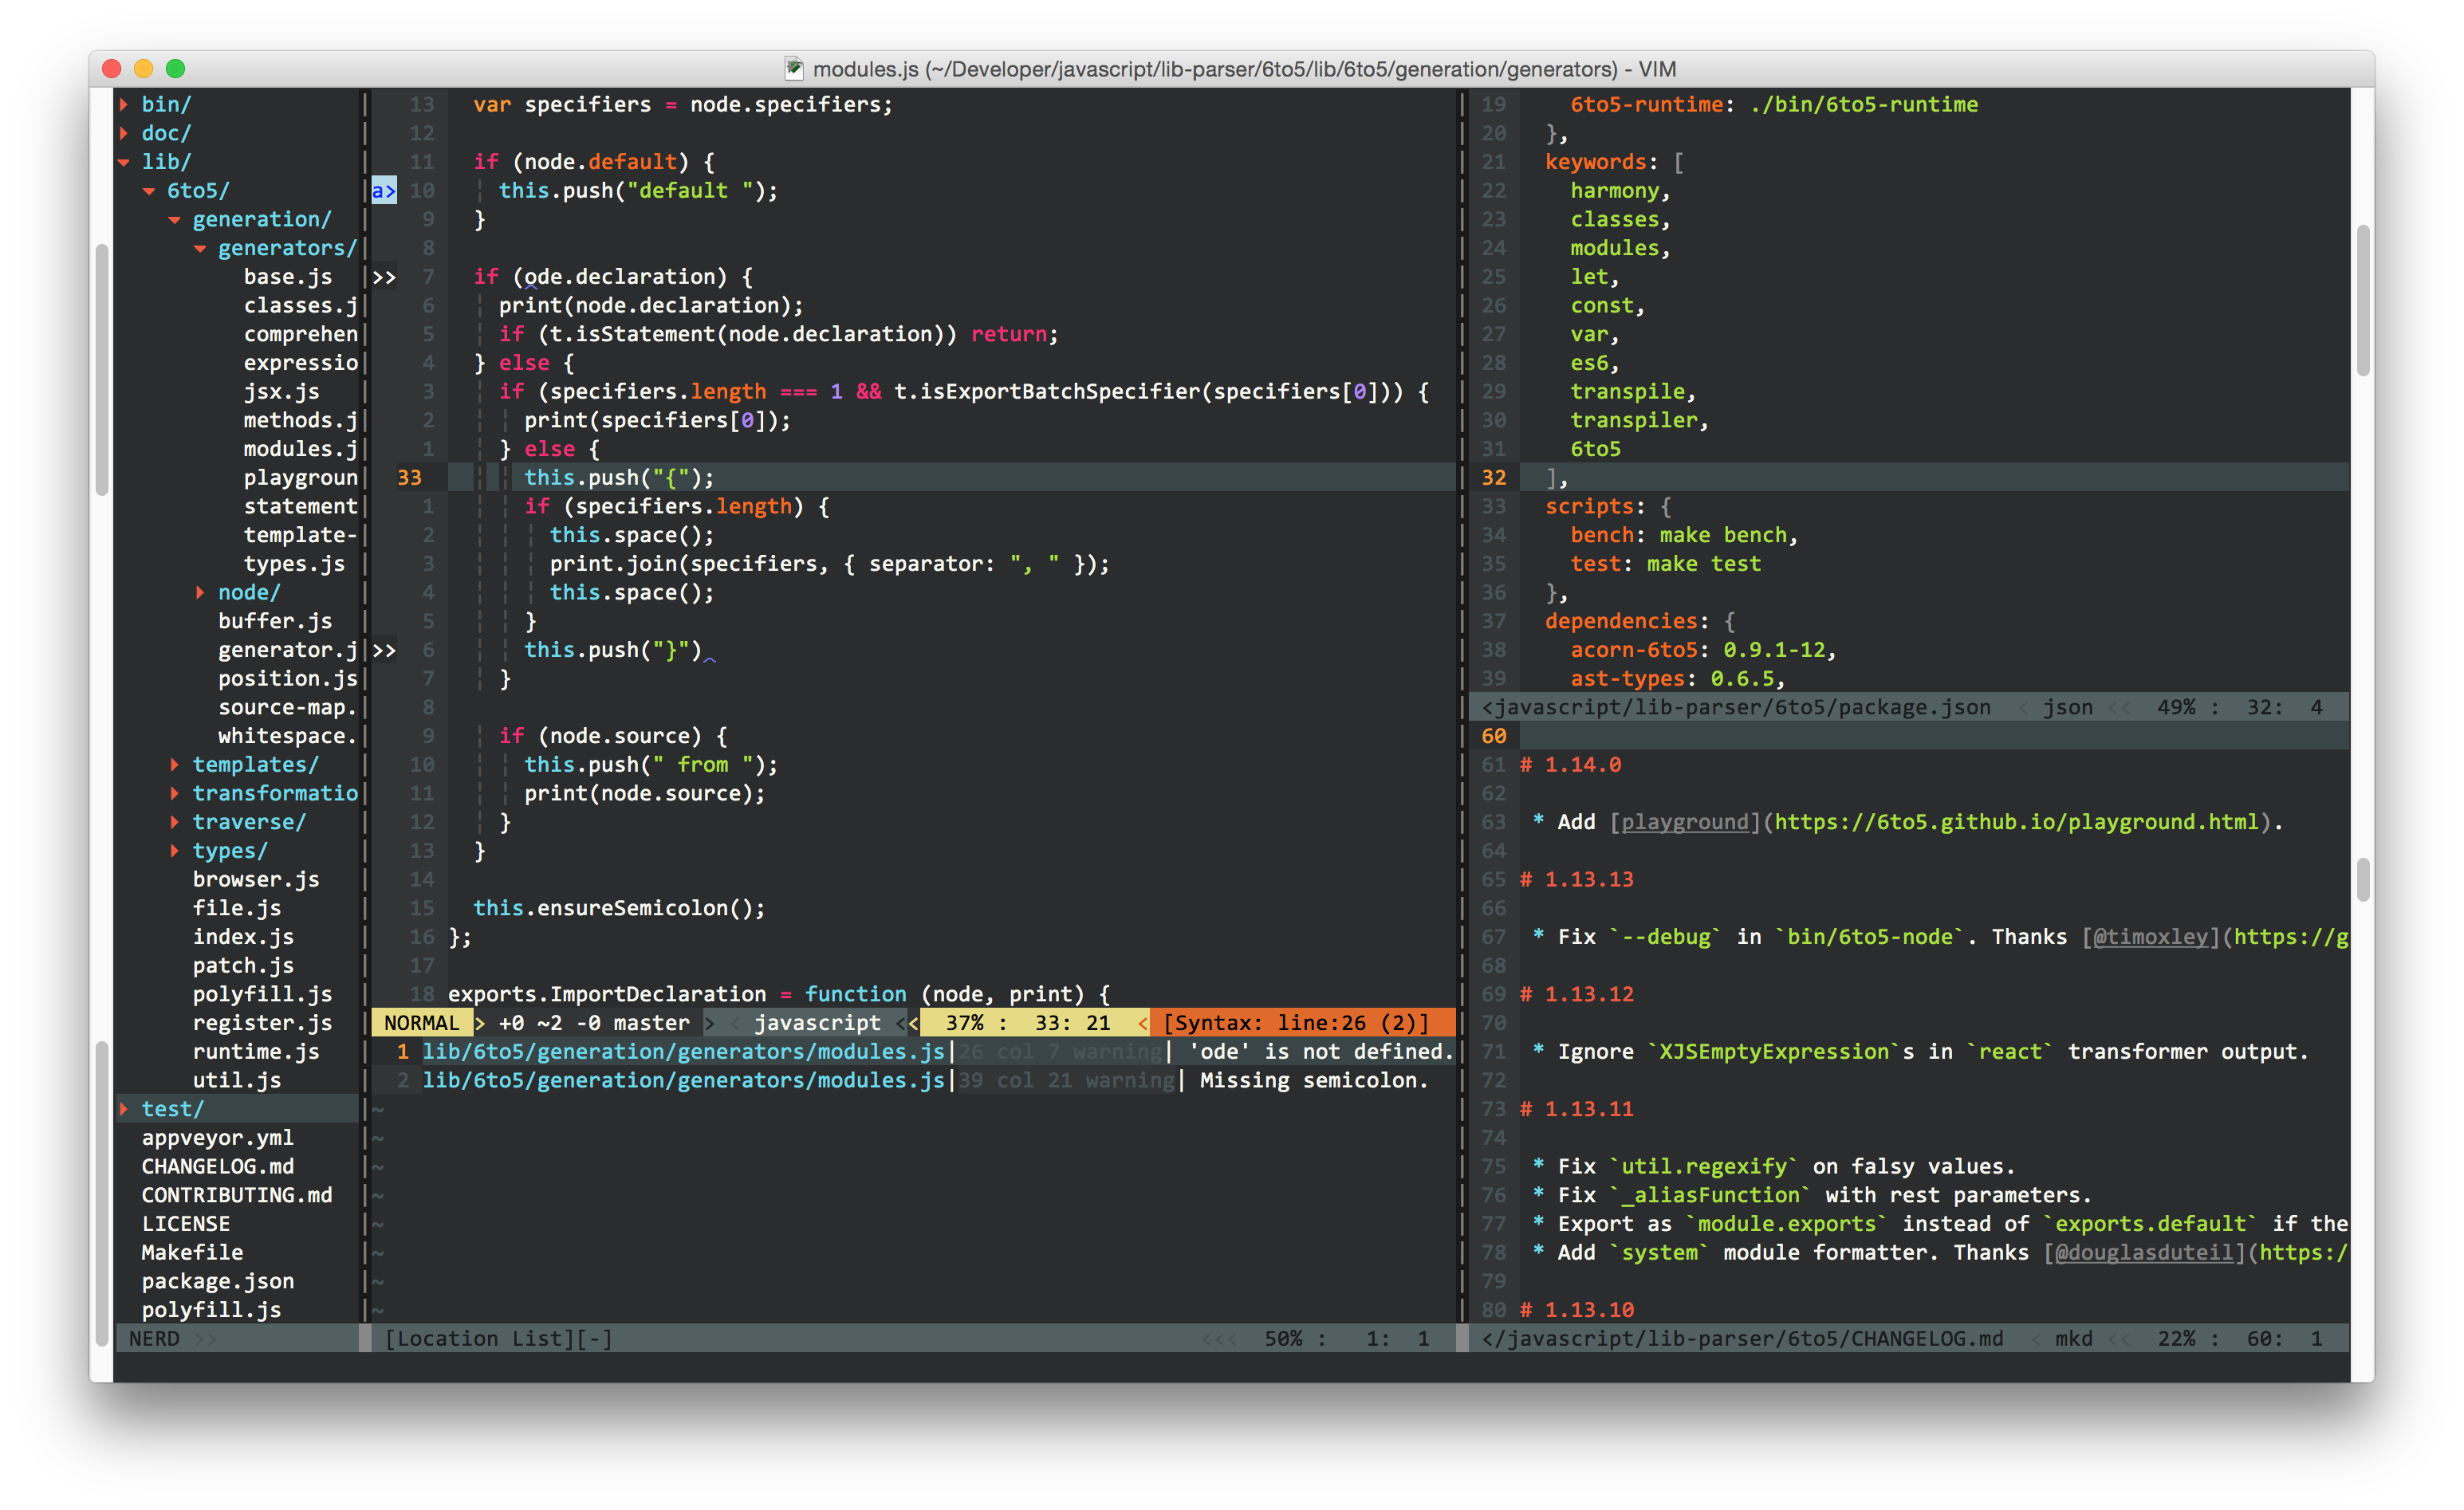Click the file icon in window title
Viewport: 2464px width, 1510px height.
click(794, 69)
